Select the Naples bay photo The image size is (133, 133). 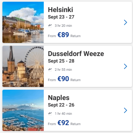tap(23, 110)
